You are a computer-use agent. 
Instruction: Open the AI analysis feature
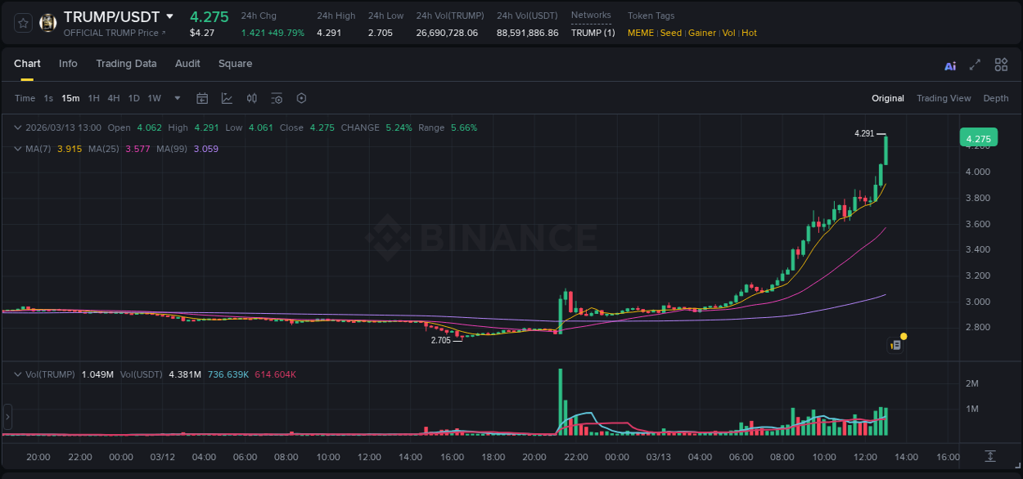(x=949, y=65)
